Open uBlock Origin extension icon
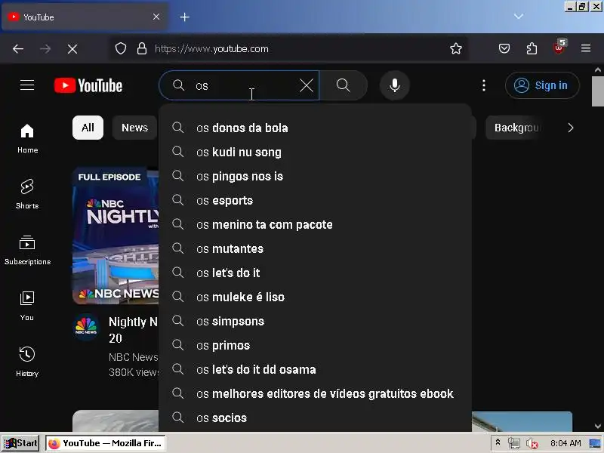Image resolution: width=604 pixels, height=453 pixels. [x=559, y=48]
